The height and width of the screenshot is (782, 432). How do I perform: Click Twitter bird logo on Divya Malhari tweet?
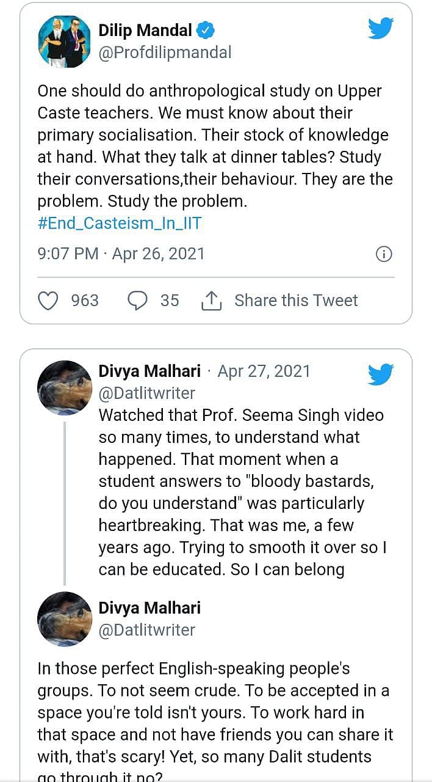click(x=381, y=374)
